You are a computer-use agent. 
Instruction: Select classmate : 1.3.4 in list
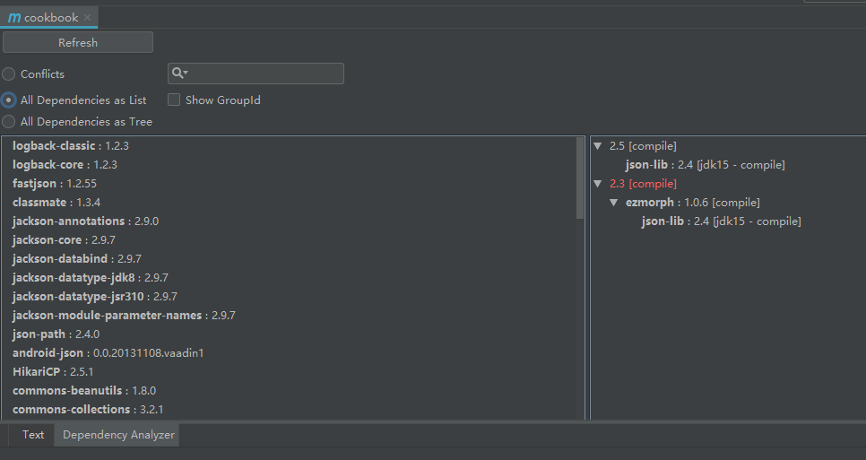coord(56,202)
